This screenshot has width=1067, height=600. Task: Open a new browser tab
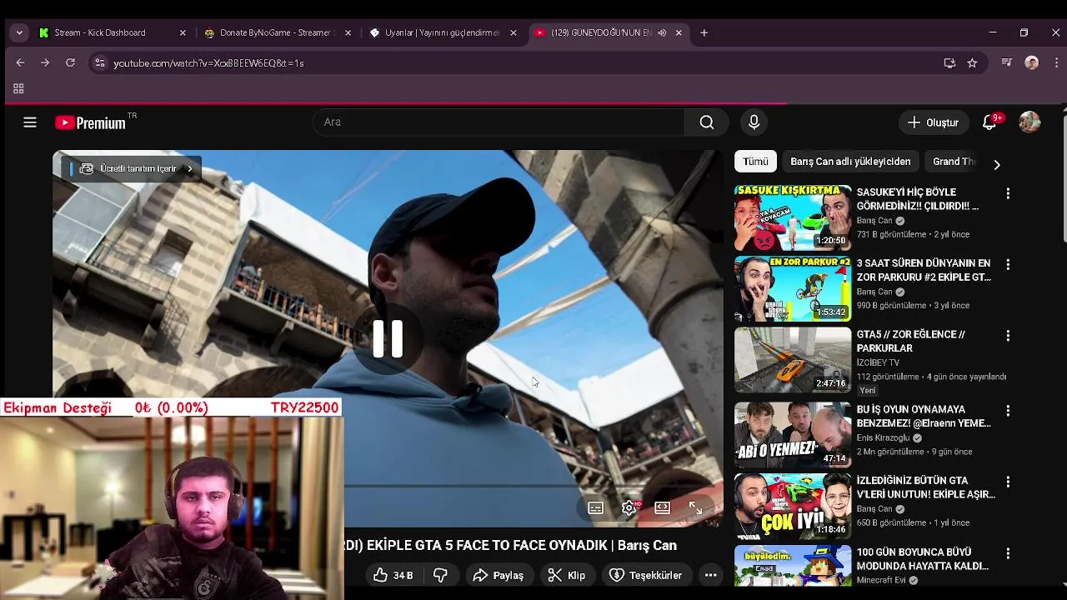(x=704, y=32)
